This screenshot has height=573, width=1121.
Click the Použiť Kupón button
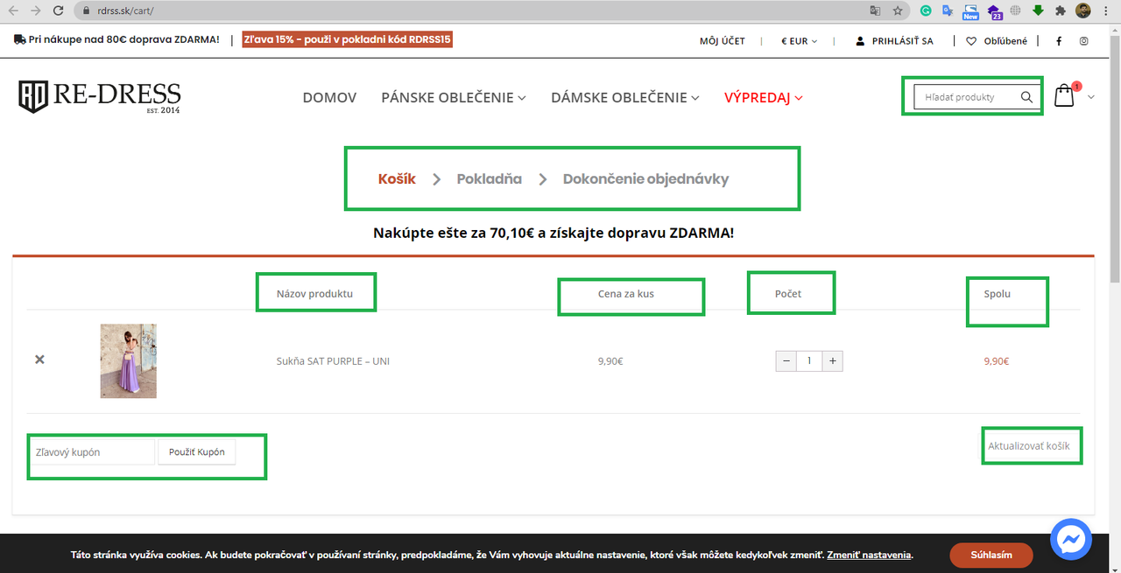coord(197,452)
